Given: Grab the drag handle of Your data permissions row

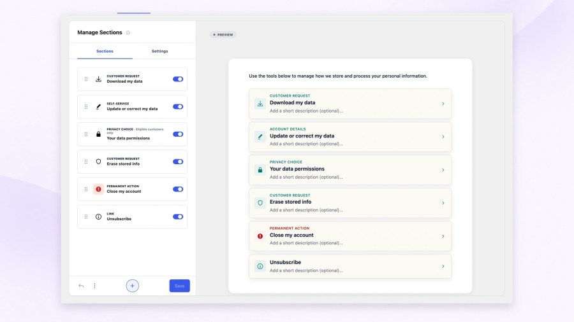Looking at the screenshot, I should tap(86, 134).
